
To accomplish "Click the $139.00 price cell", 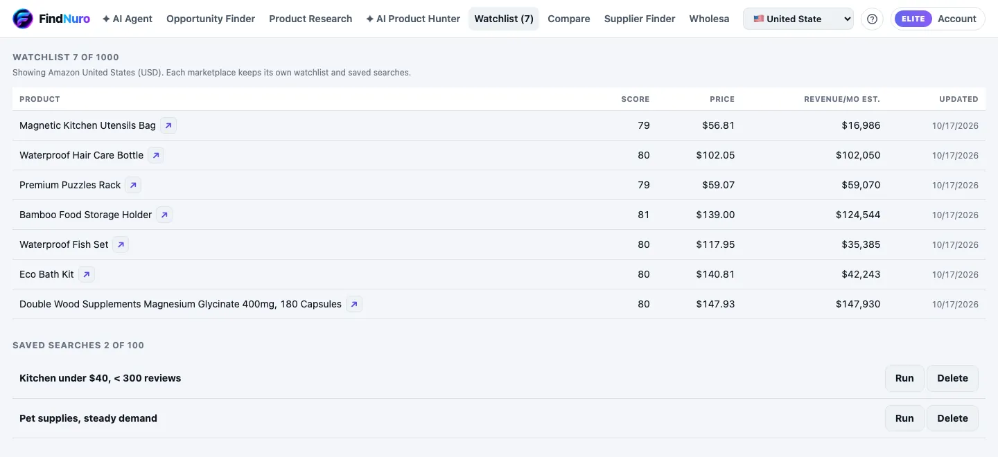I will pyautogui.click(x=715, y=215).
